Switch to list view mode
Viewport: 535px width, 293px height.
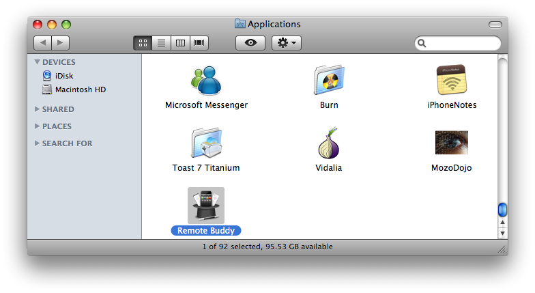(162, 42)
